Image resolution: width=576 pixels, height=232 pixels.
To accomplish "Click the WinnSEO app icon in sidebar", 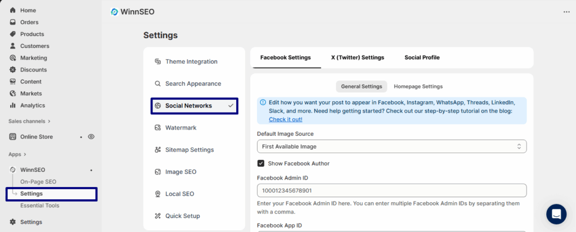I will pyautogui.click(x=13, y=170).
